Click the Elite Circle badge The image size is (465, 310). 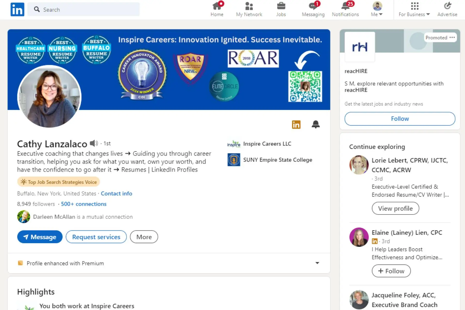[224, 87]
